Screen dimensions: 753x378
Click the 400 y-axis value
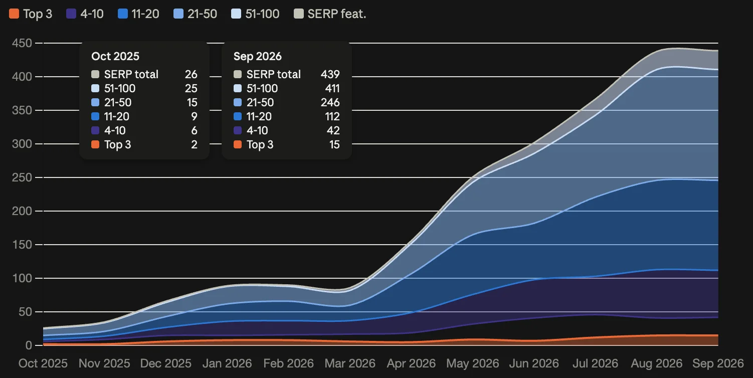(22, 77)
